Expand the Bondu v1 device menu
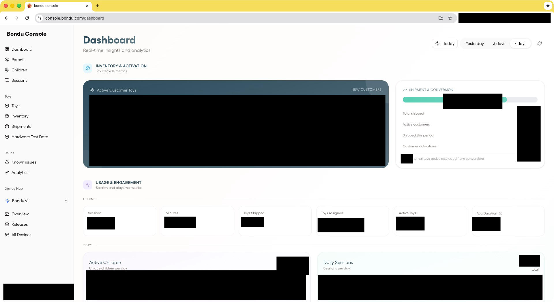This screenshot has width=554, height=302. coord(66,201)
